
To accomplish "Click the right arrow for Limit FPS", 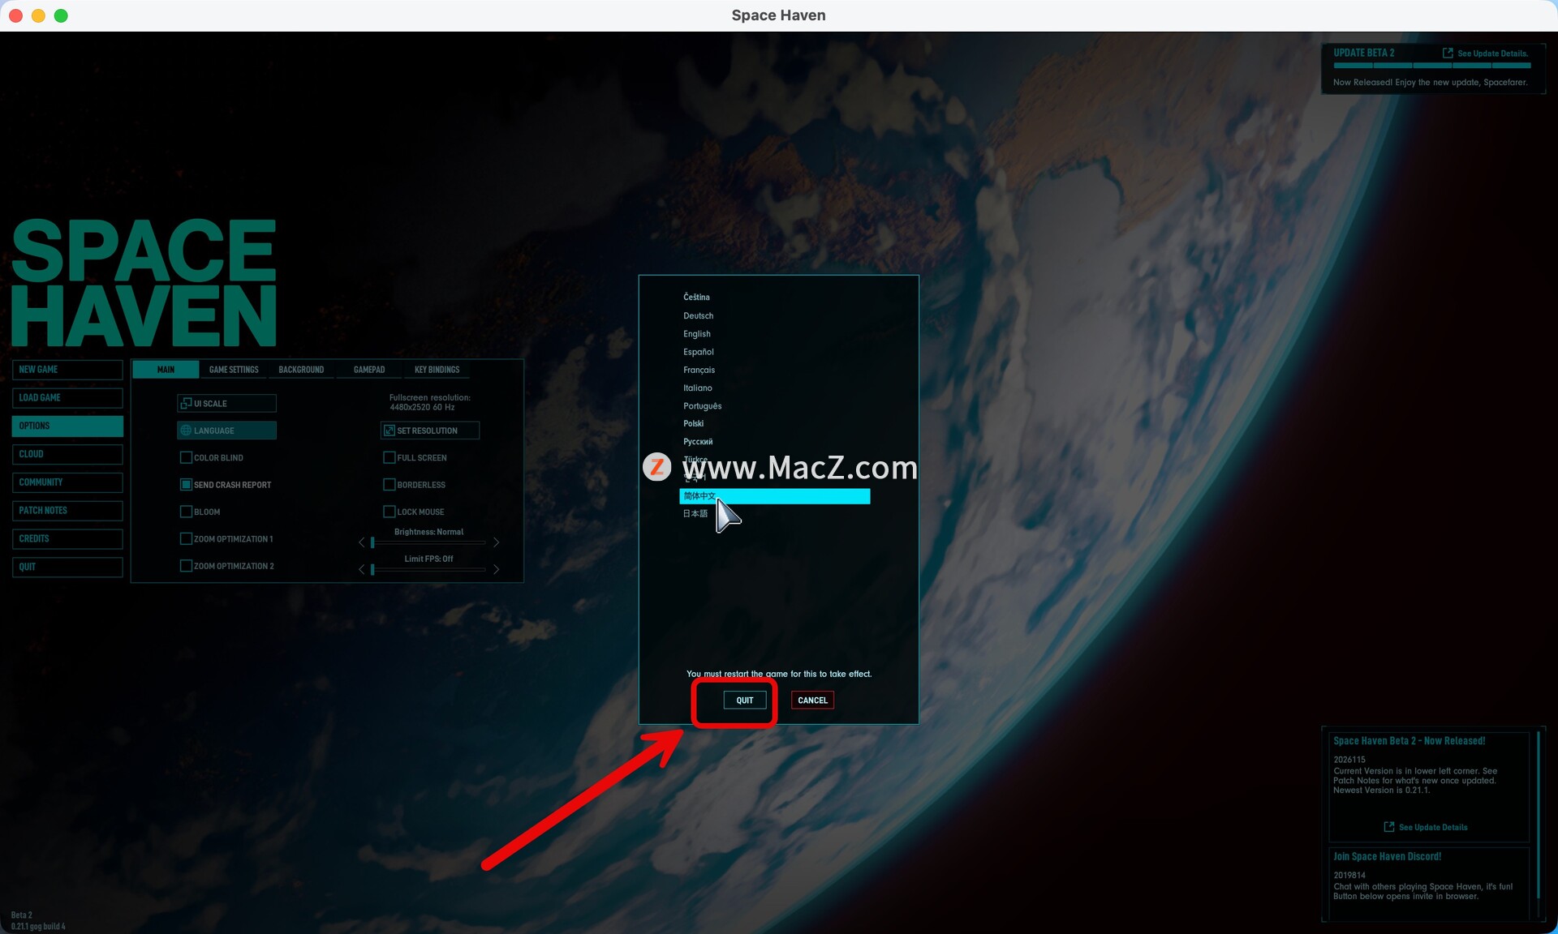I will (x=496, y=569).
